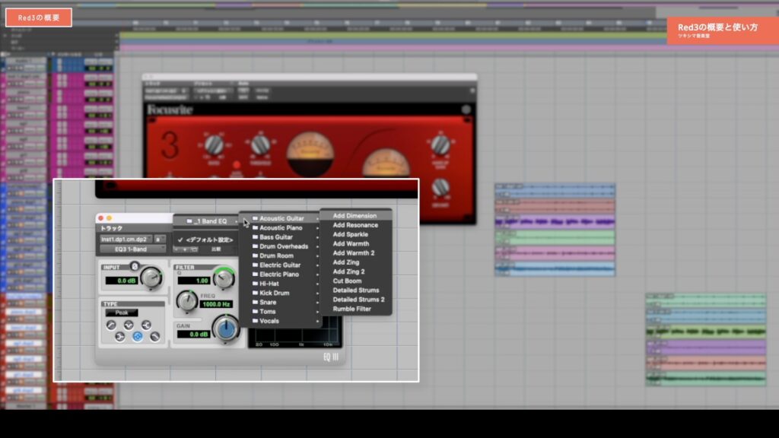Apply the Detailed Strums preset
Screen dimensions: 779x438
356,290
